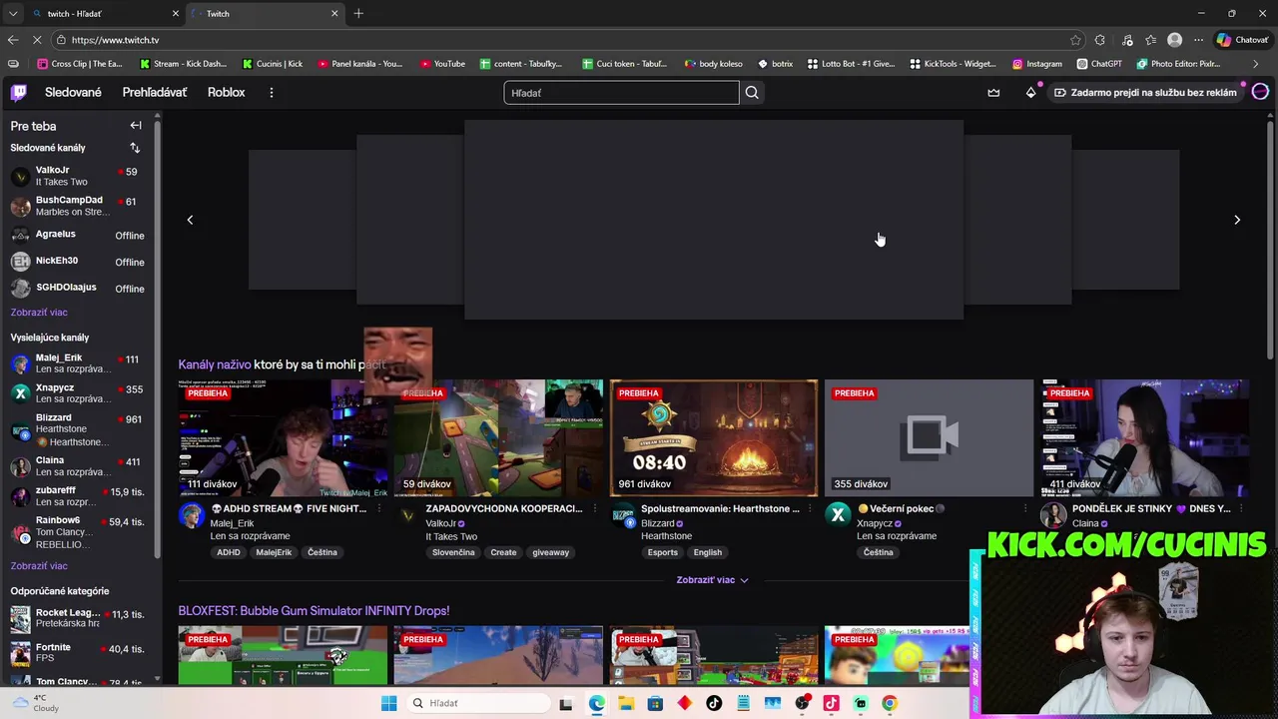Click the giveaway tag on ValkoJr stream

click(x=550, y=552)
